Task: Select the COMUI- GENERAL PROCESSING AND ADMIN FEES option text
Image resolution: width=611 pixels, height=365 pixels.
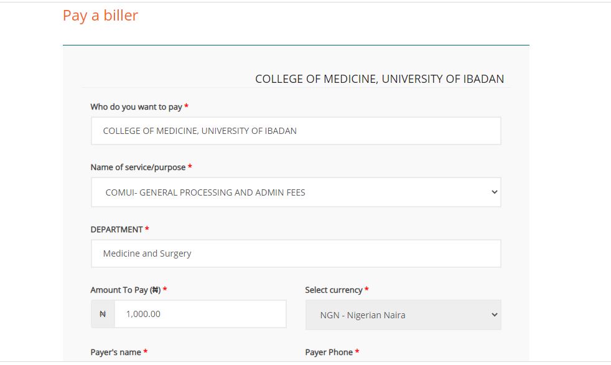Action: pos(205,193)
